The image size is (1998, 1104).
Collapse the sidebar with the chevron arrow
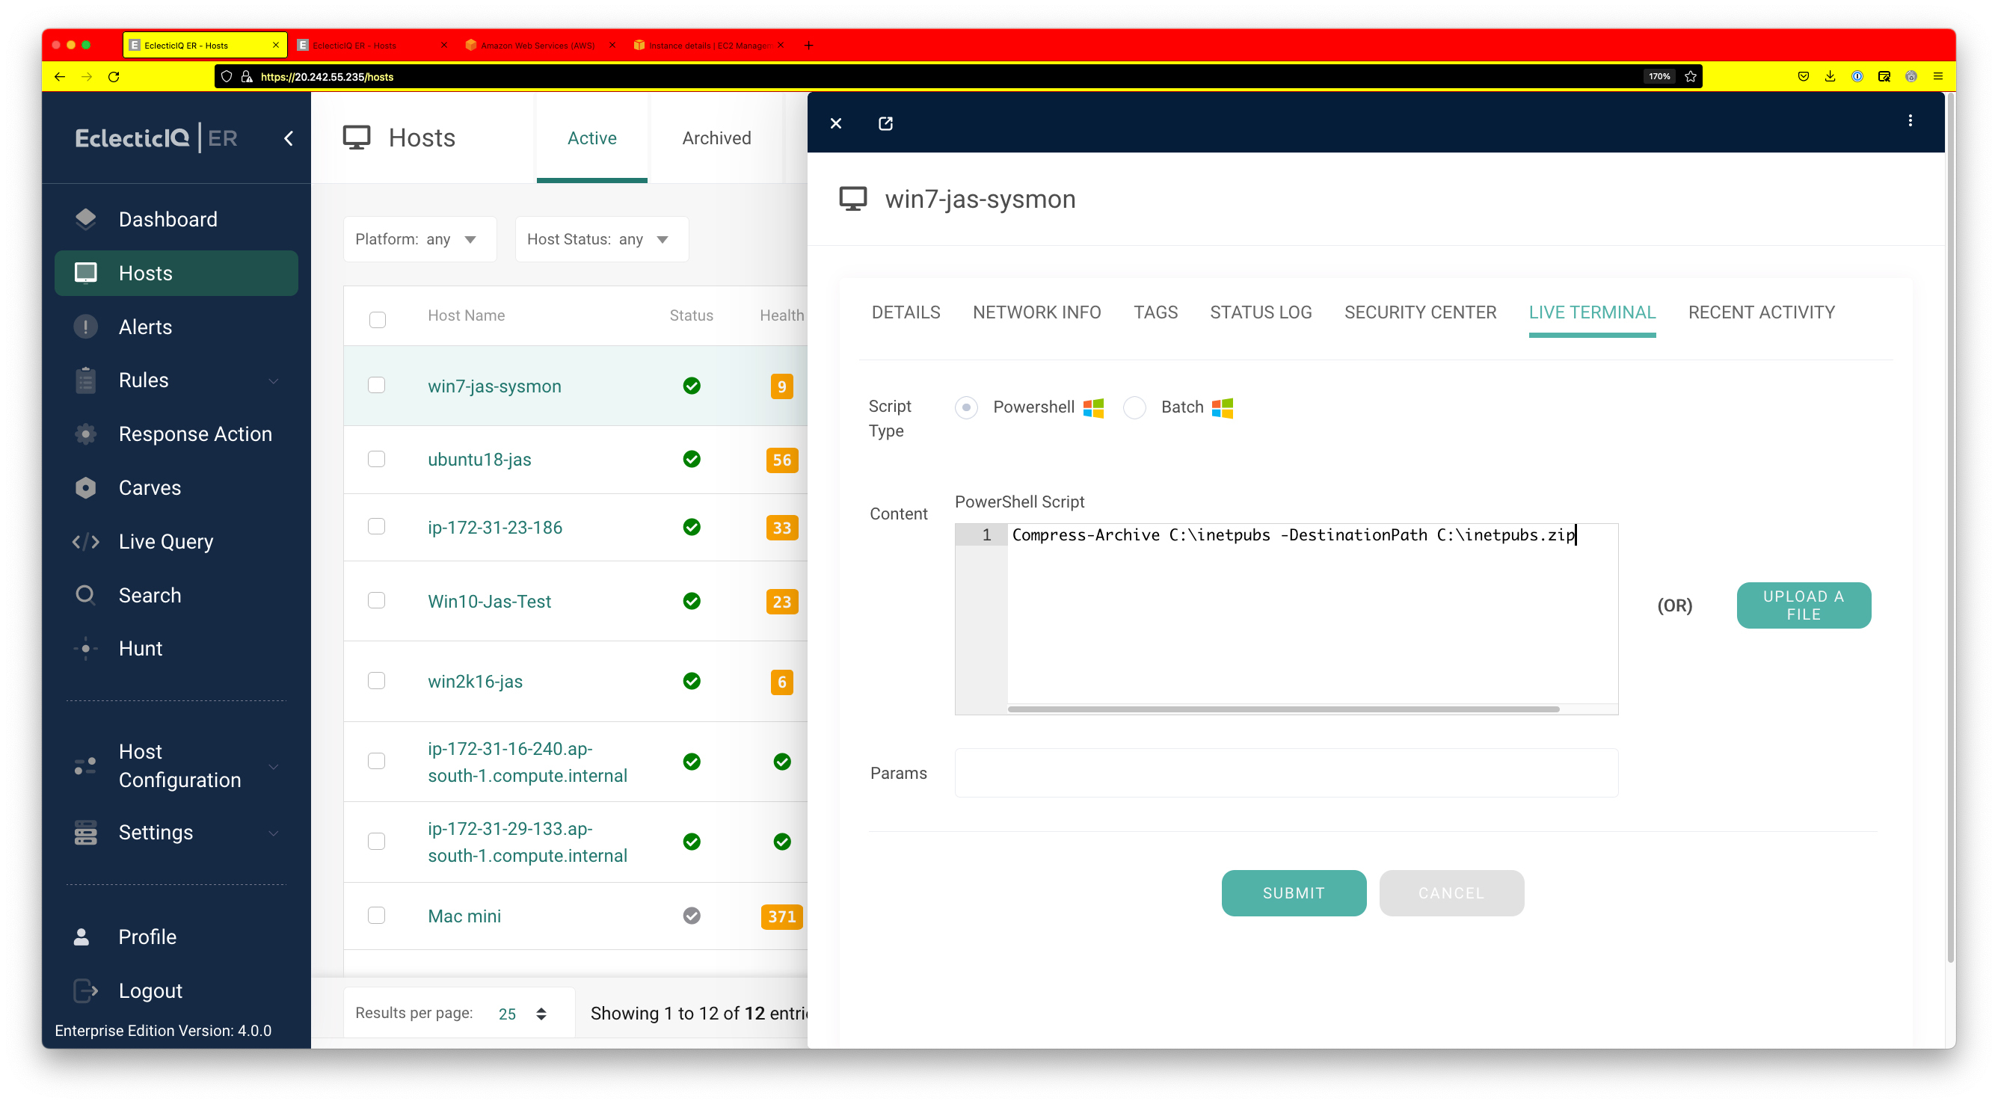289,138
